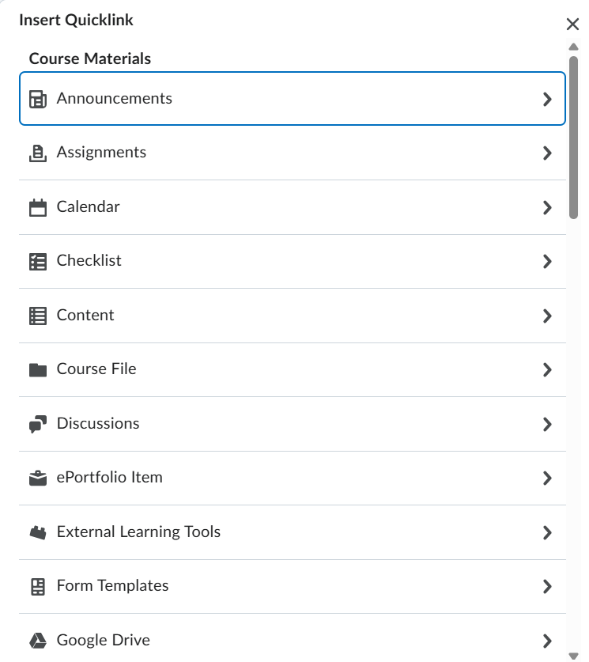589x662 pixels.
Task: Click the Google Drive triangle icon
Action: point(37,641)
